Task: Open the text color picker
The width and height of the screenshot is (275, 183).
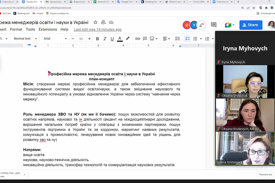Action: click(x=120, y=39)
